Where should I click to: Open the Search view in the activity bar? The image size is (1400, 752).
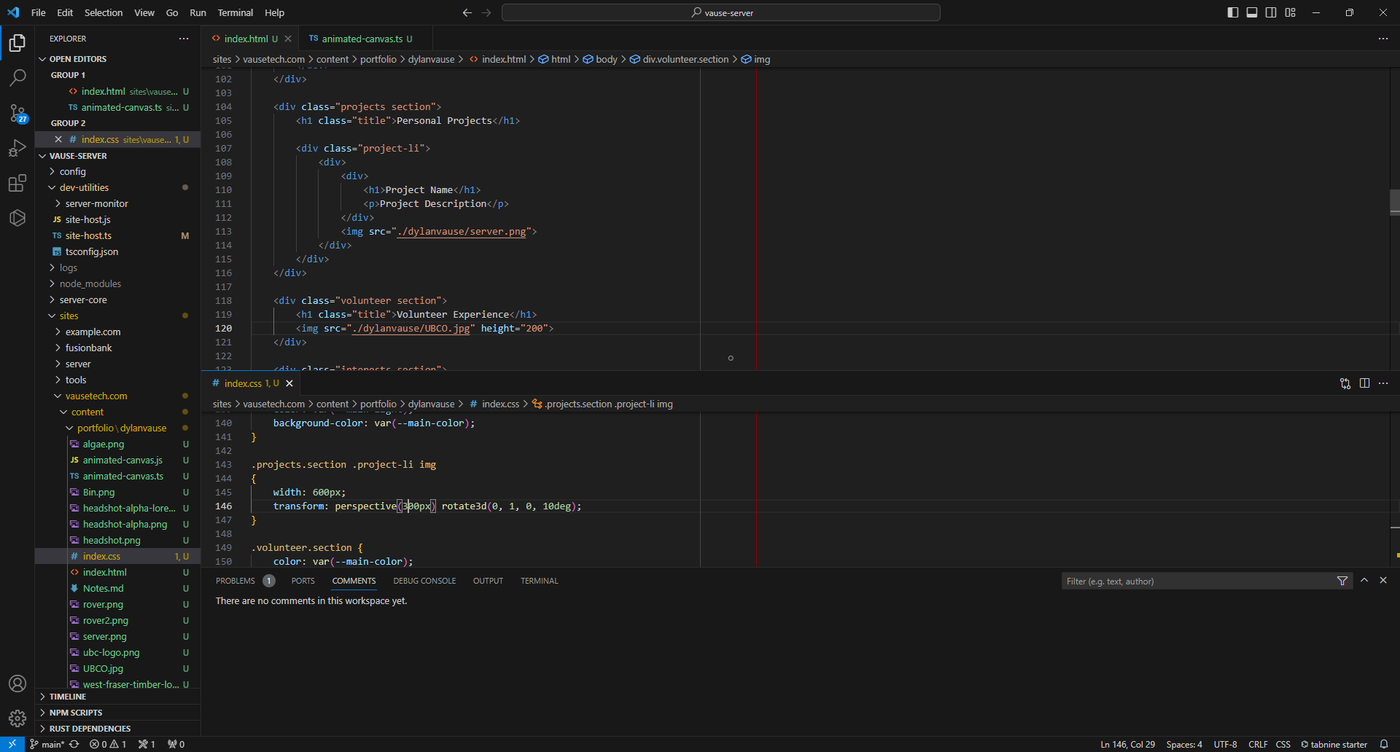(17, 78)
